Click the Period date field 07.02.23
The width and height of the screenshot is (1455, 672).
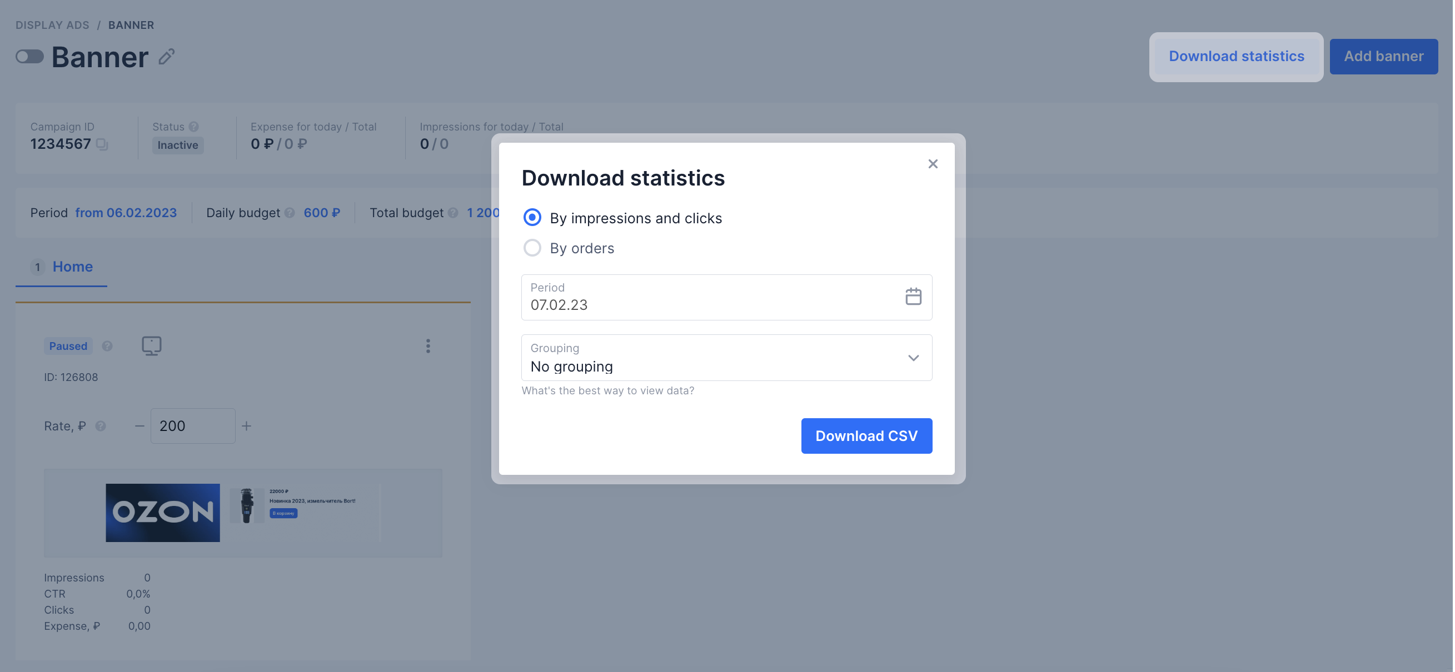point(726,297)
